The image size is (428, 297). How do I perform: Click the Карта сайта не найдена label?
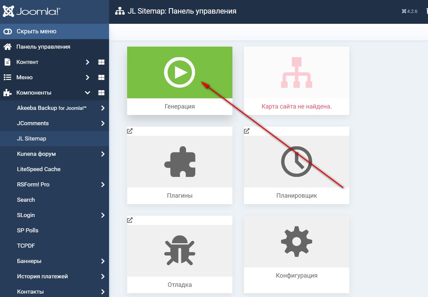pos(296,106)
